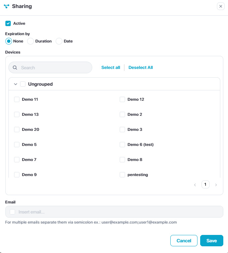
Task: Close the Sharing dialog
Action: (x=221, y=6)
